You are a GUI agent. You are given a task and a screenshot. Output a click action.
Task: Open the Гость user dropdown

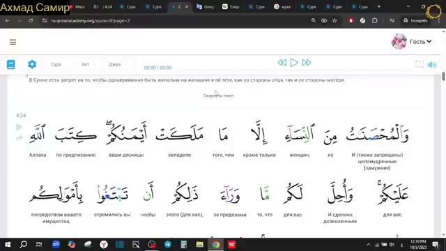[x=420, y=42]
